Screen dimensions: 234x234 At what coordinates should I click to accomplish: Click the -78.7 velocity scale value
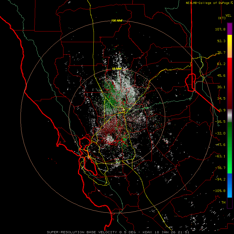[220, 168]
